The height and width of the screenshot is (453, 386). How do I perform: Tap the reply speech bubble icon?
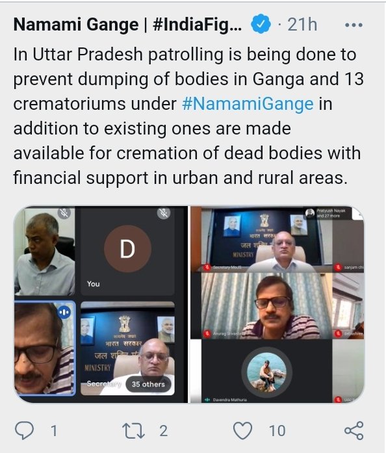tap(24, 430)
